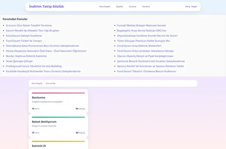Click the 82 mesaj count in Bebek Bekliyorum

80,133
